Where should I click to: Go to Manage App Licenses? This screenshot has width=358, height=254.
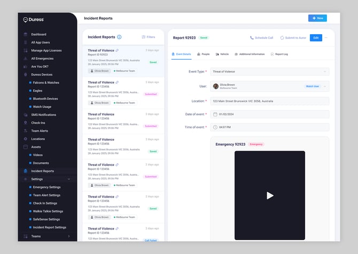pos(46,50)
